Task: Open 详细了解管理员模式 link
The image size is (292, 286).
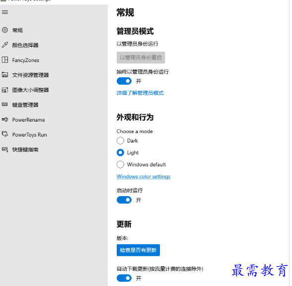Action: click(x=140, y=93)
